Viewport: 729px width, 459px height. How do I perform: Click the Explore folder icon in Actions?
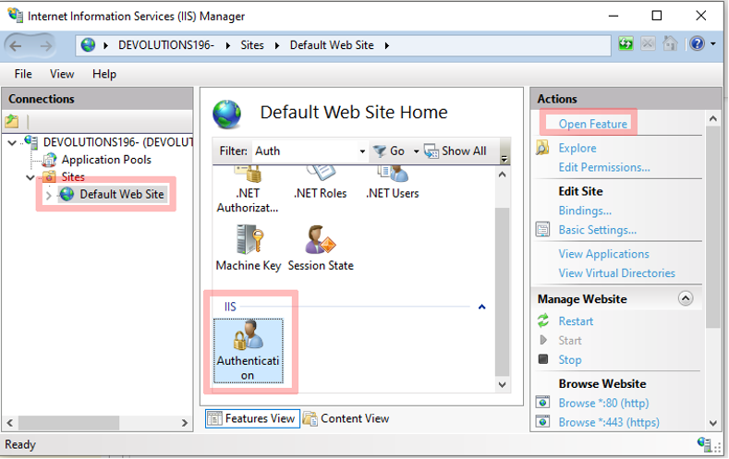pyautogui.click(x=542, y=148)
